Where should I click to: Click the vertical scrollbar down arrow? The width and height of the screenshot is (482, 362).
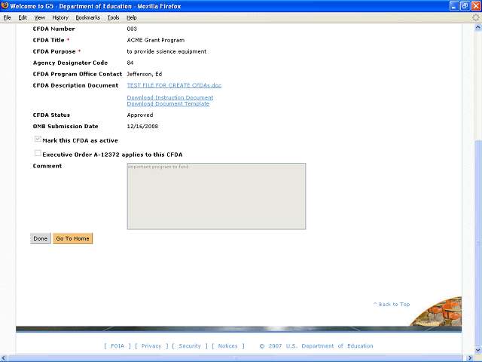(x=478, y=350)
